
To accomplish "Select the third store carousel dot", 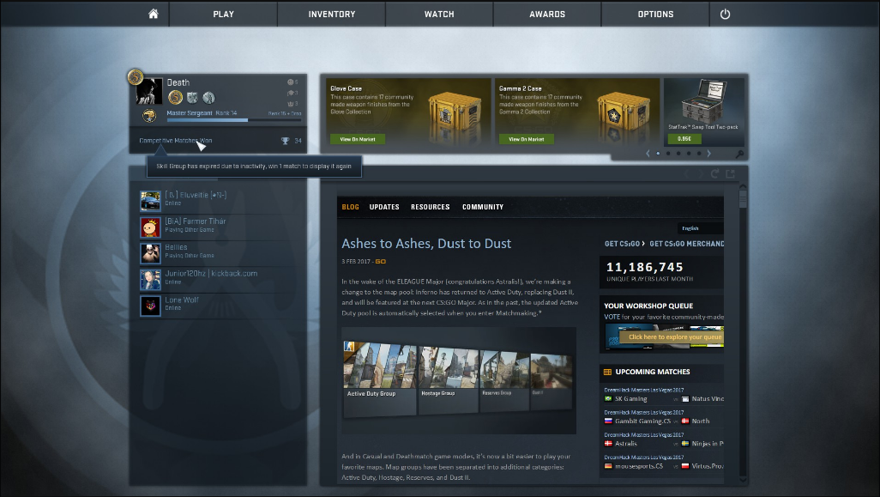I will (678, 154).
